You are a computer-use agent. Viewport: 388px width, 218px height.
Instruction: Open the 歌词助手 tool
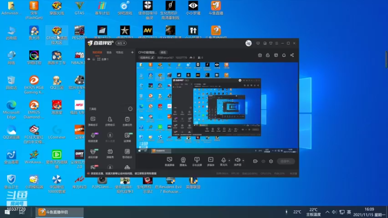coord(127,153)
